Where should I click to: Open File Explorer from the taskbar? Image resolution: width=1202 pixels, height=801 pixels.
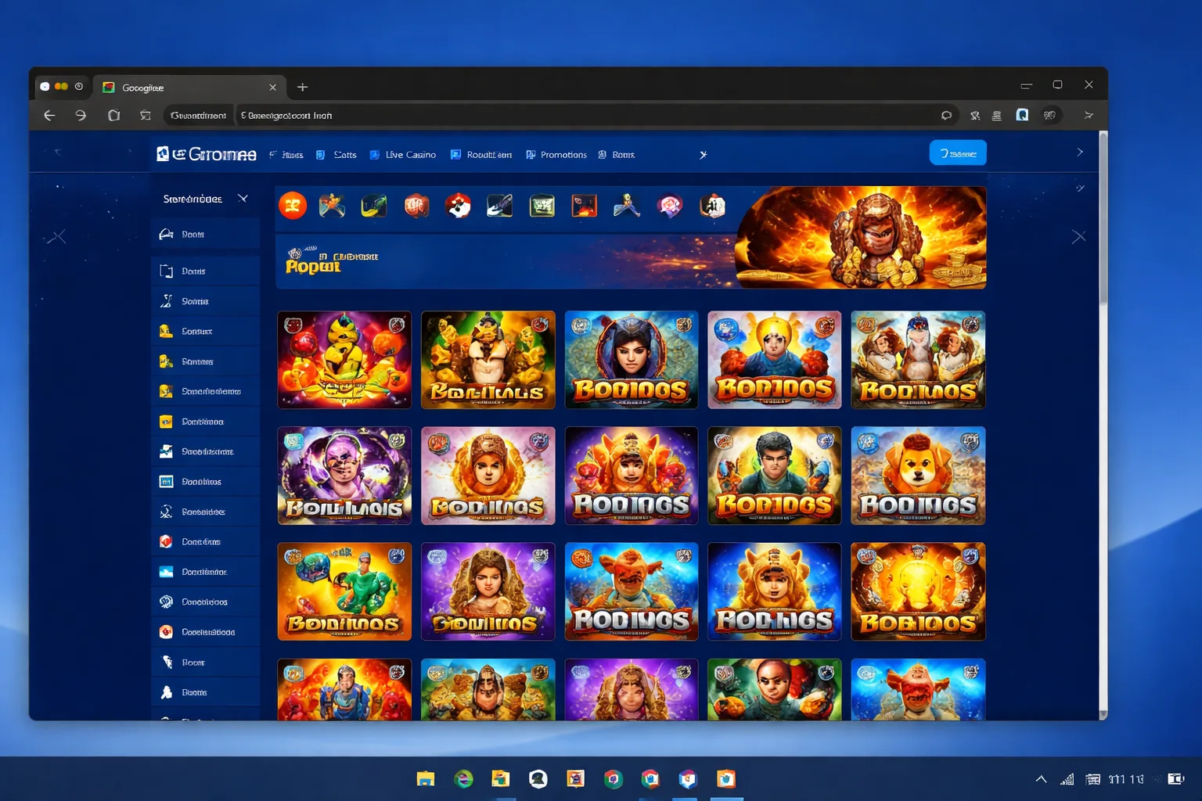(x=426, y=778)
